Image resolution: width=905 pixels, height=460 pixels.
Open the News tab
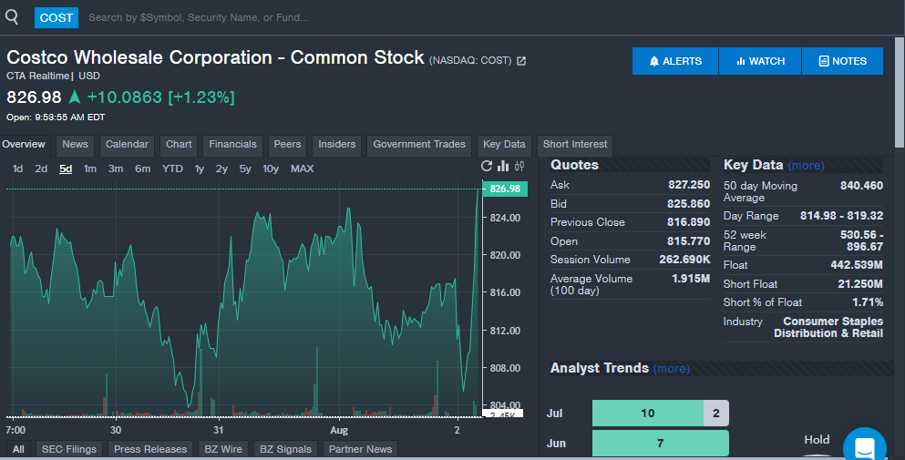click(x=75, y=145)
